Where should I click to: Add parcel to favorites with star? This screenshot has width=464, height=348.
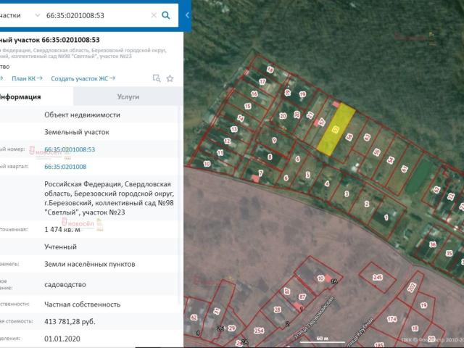[170, 78]
